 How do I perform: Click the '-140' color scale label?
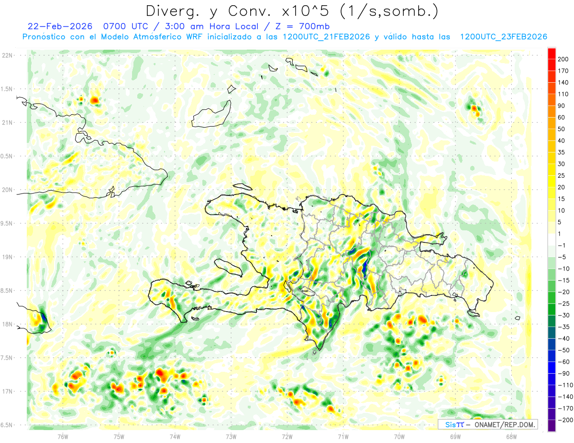[564, 397]
